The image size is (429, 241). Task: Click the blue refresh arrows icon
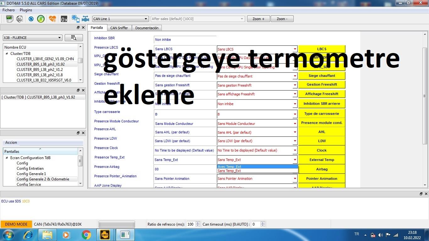[x=31, y=19]
